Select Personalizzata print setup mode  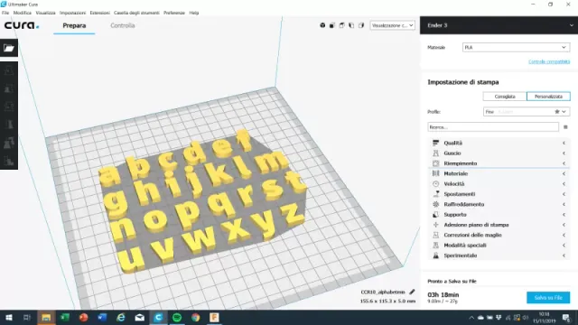(x=548, y=97)
